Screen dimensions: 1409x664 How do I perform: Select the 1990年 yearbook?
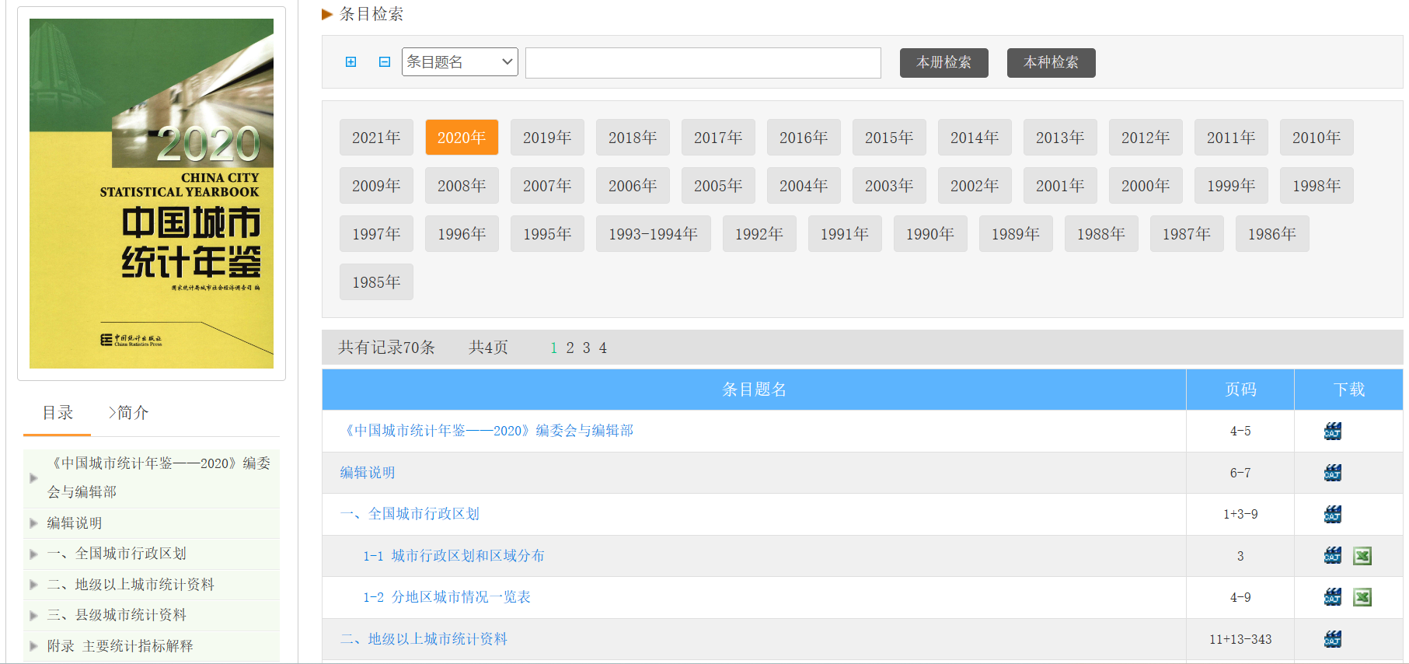pyautogui.click(x=930, y=234)
